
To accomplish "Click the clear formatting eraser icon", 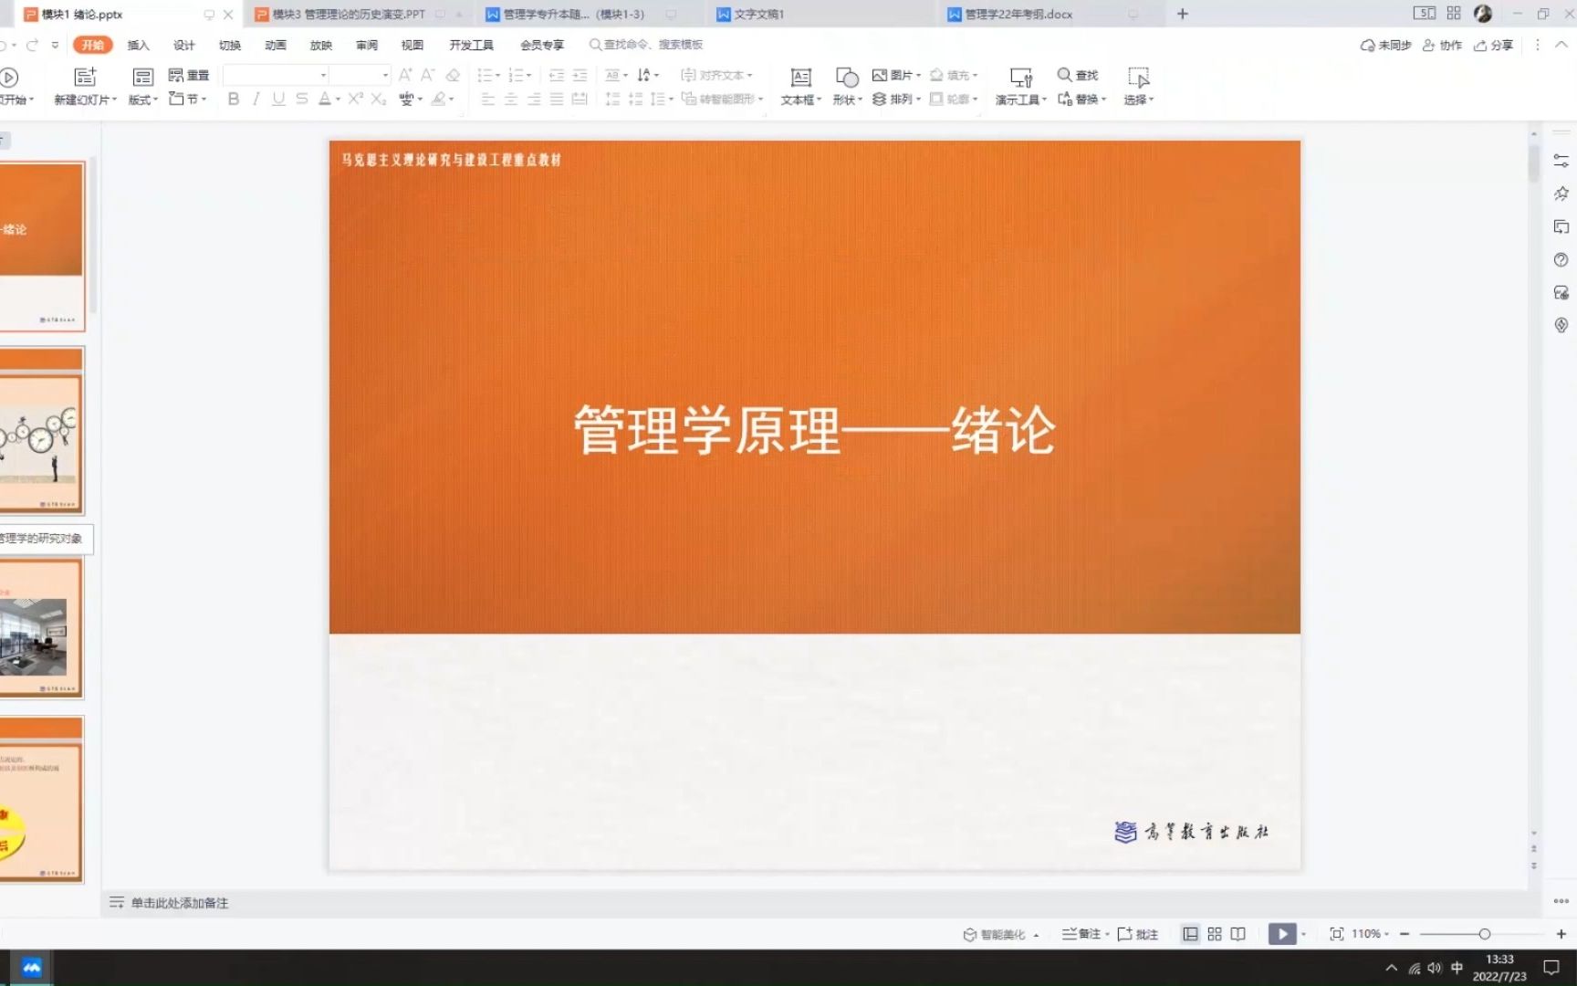I will (x=453, y=75).
